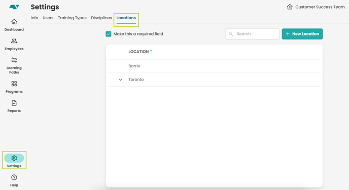
Task: Select the Settings gear icon
Action: click(14, 158)
